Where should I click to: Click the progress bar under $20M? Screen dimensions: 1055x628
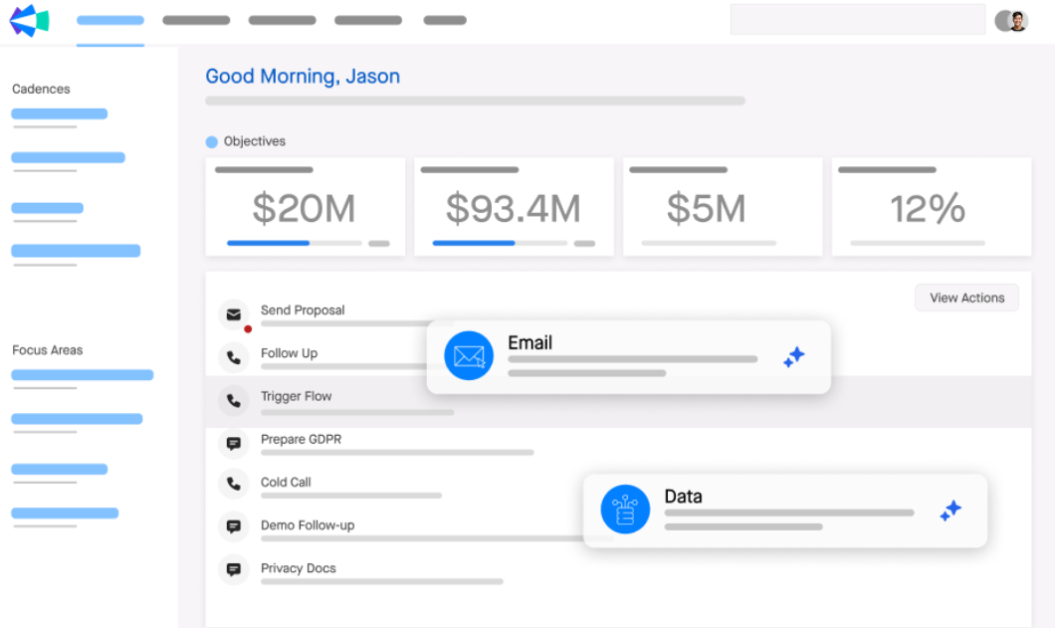point(294,243)
